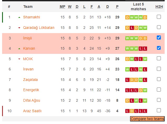The width and height of the screenshot is (167, 124).
Task: Sort table by the P points column header
Action: click(x=117, y=7)
